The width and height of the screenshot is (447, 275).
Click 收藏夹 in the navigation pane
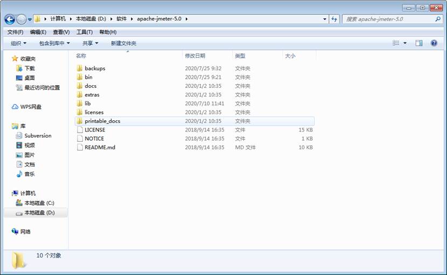click(27, 59)
